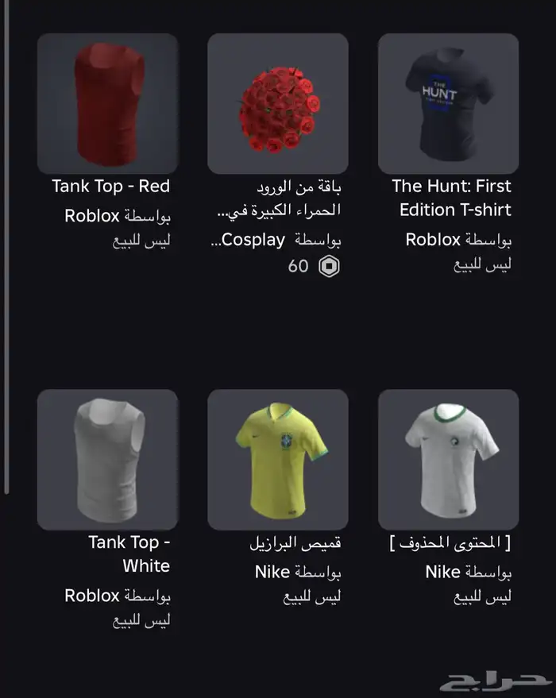Screen dimensions: 556x698
Task: Open the قميص البرازيل item title
Action: tap(295, 543)
